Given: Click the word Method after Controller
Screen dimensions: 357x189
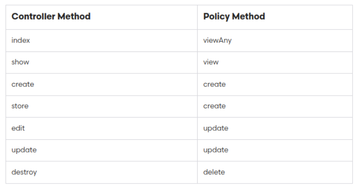Looking at the screenshot, I should (x=74, y=16).
